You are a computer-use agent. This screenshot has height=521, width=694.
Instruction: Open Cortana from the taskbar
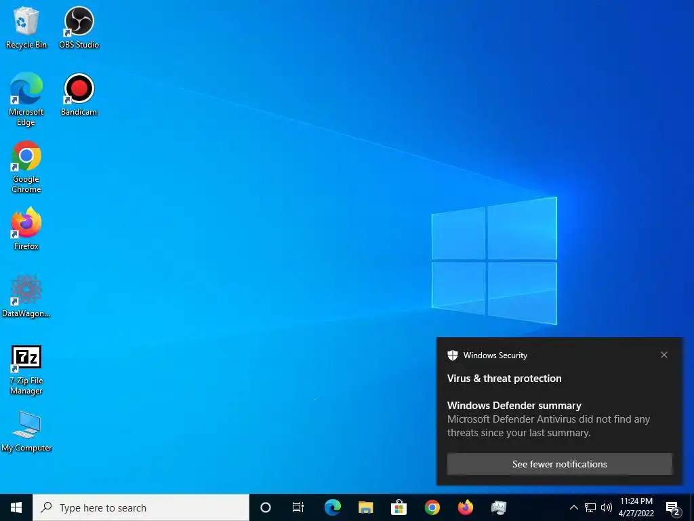coord(266,507)
